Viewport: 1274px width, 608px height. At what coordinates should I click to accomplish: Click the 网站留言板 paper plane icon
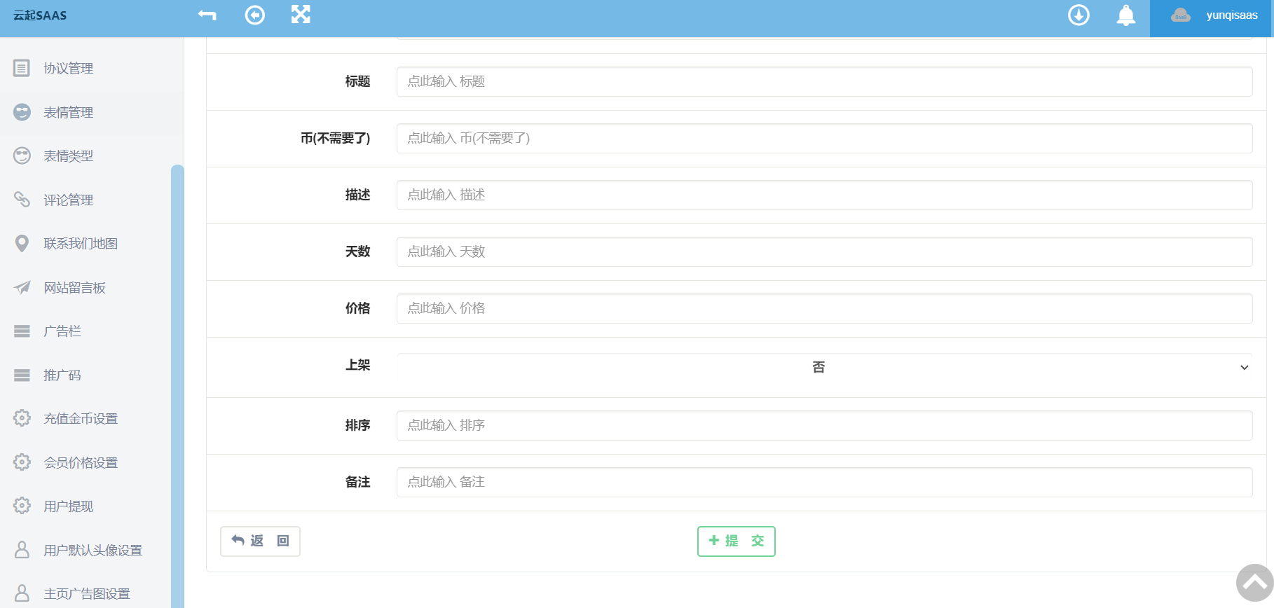coord(22,287)
